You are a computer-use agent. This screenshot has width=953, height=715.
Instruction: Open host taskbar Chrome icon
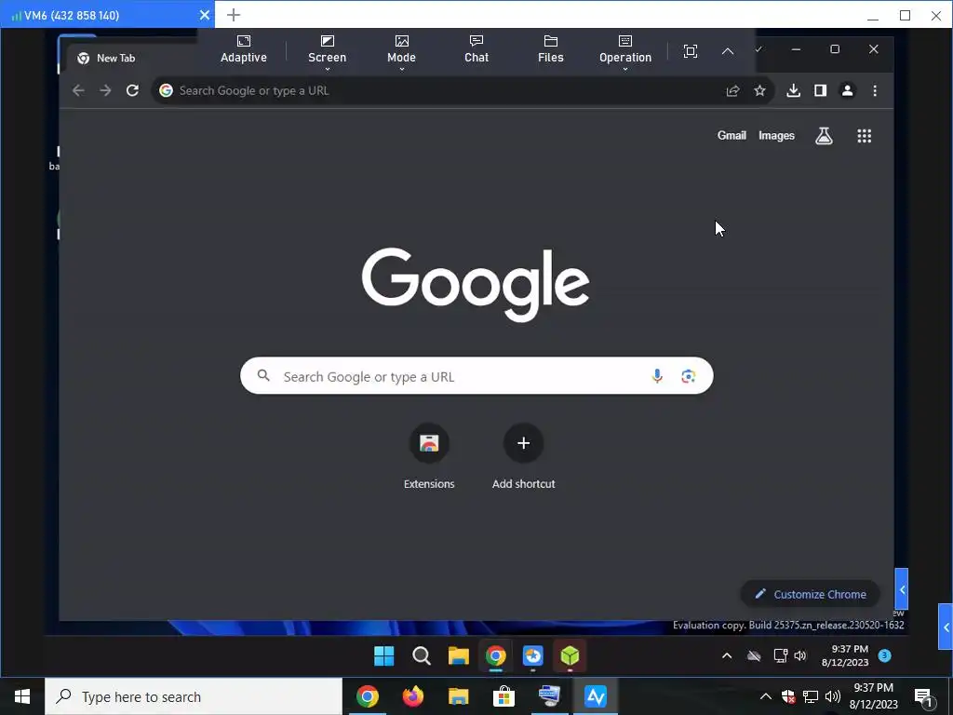(x=368, y=696)
